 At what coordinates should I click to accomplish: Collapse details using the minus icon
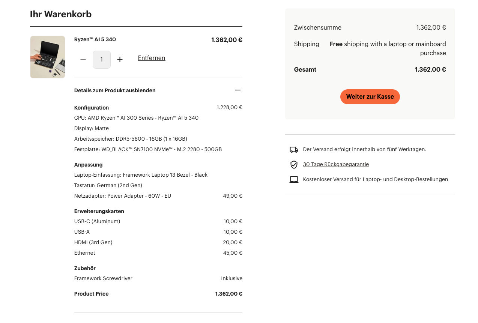tap(237, 90)
